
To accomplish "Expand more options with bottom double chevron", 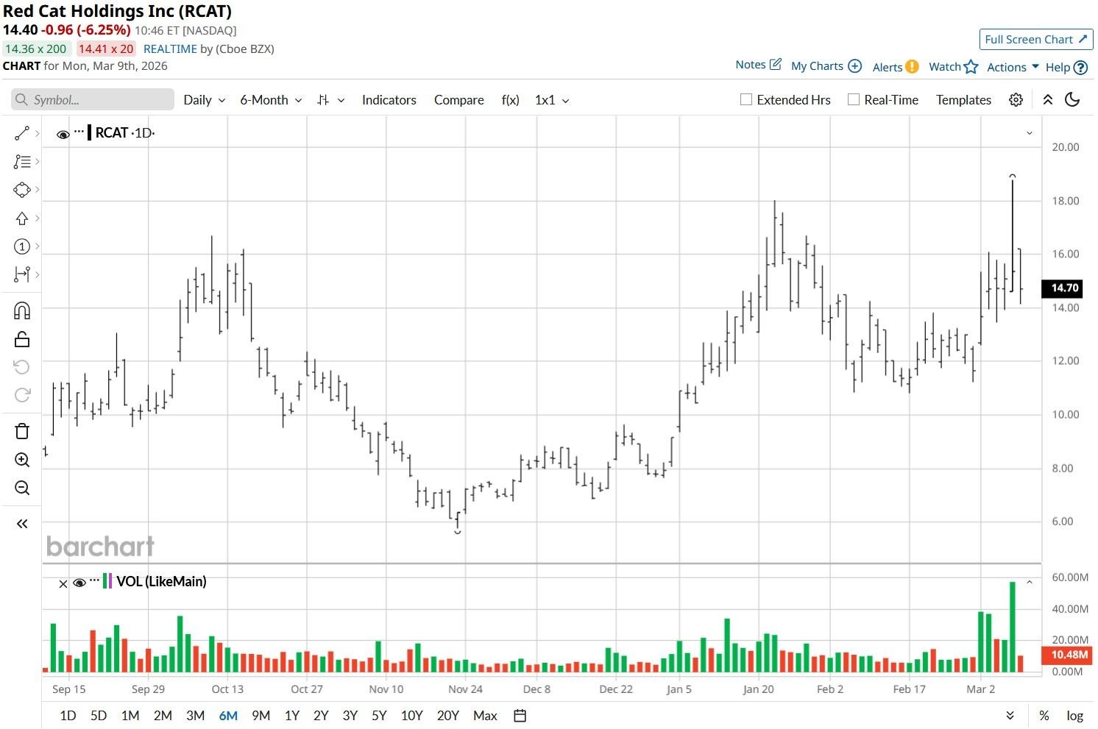I will 1010,716.
